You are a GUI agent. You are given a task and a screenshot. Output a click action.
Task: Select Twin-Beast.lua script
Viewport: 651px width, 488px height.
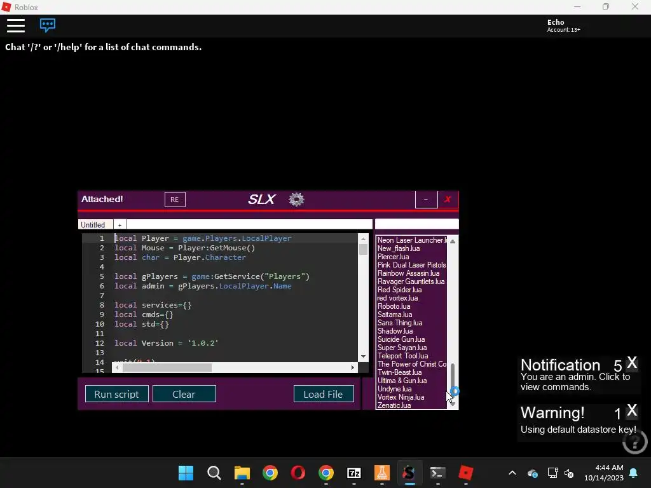411,372
